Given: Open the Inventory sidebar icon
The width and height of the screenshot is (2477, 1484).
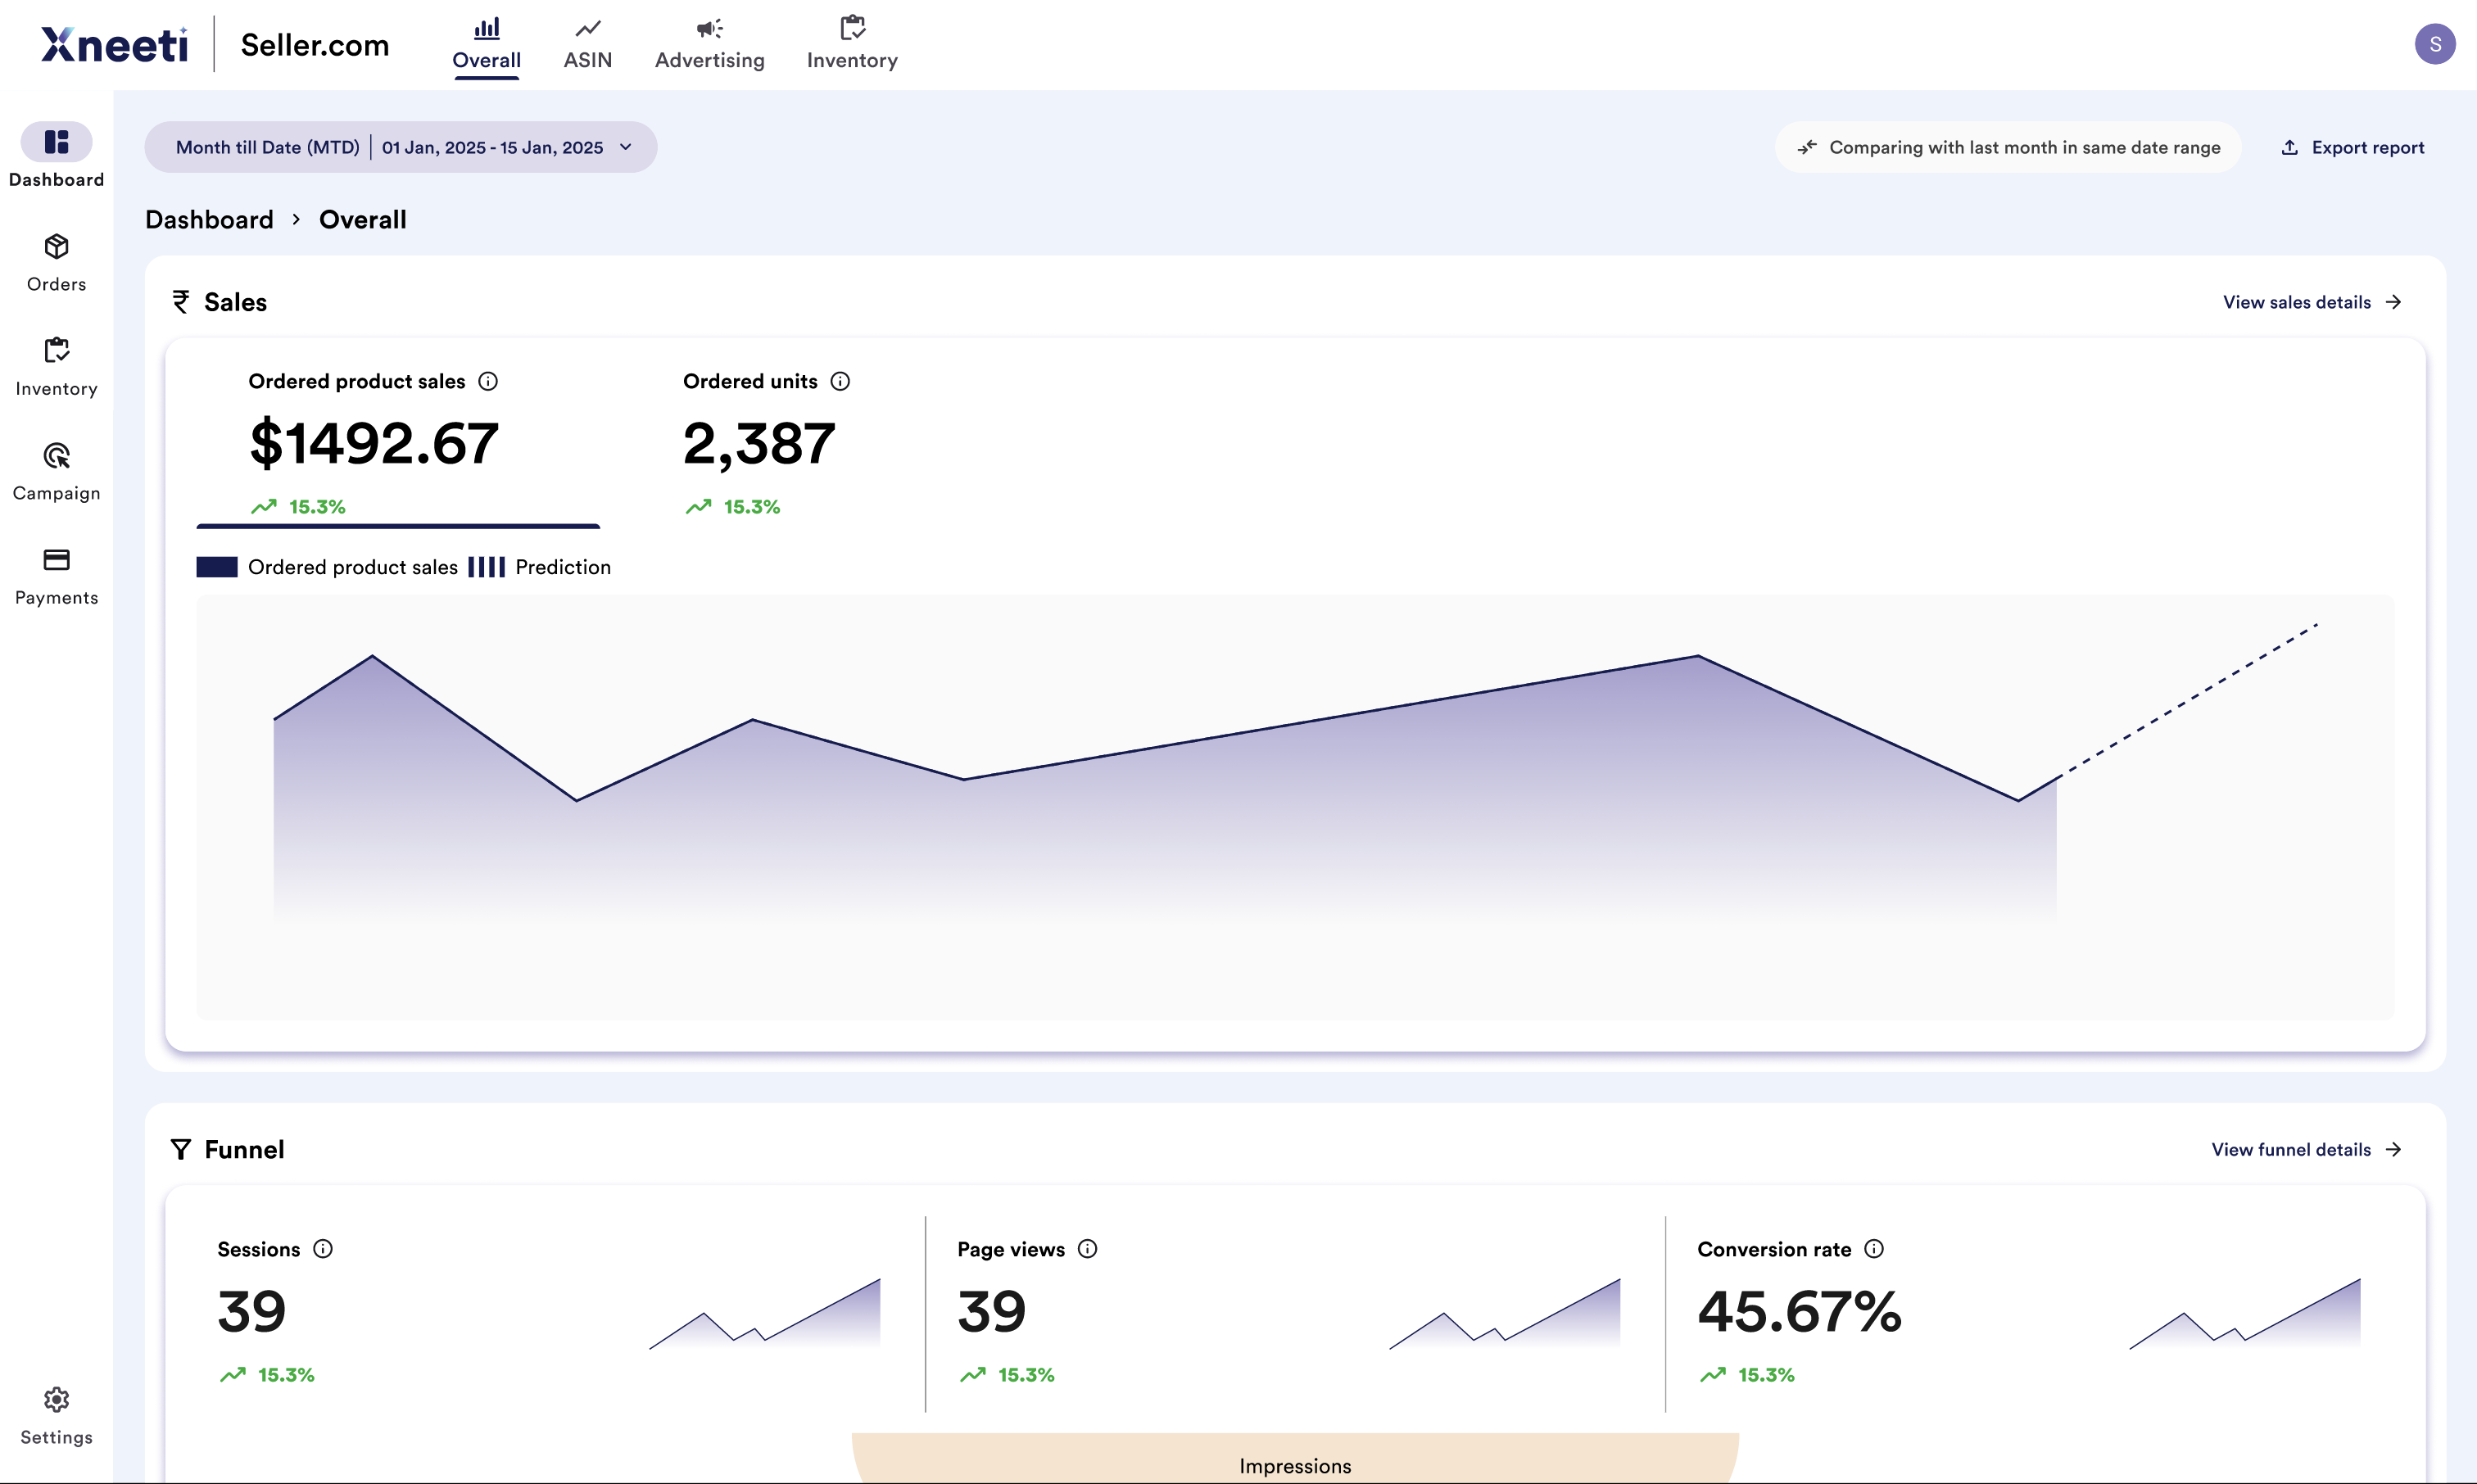Looking at the screenshot, I should click(x=56, y=351).
